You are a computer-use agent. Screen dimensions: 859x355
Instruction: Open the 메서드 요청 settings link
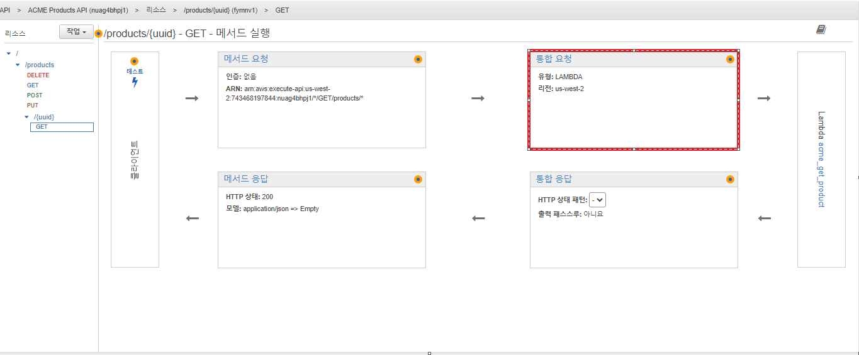pos(246,58)
